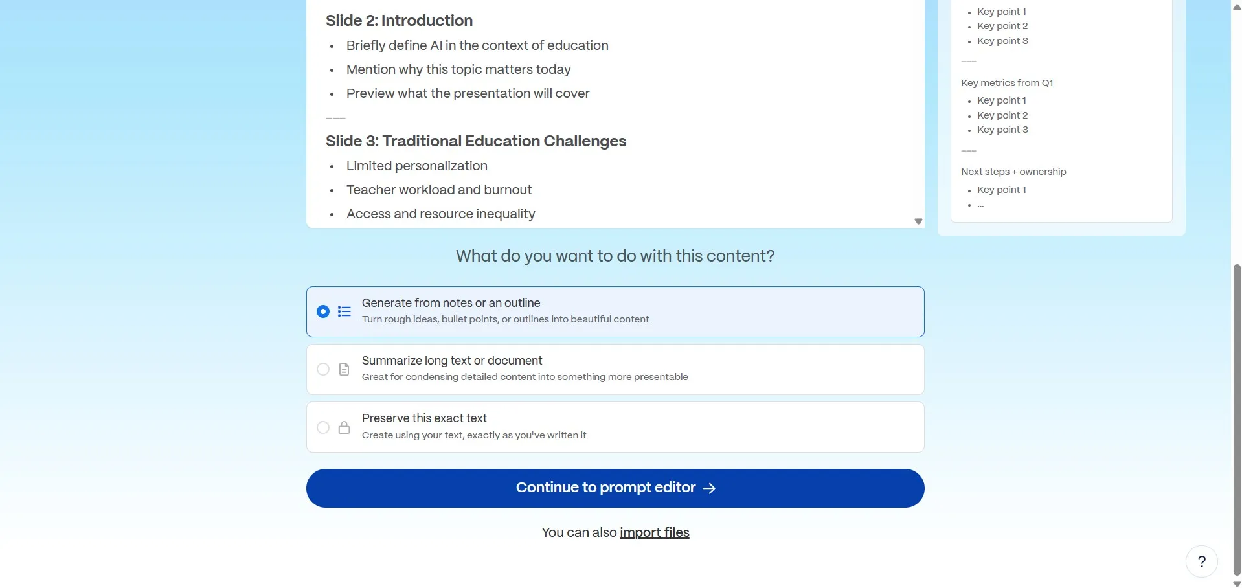
Task: Click the arrow icon on Continue button
Action: pos(709,488)
